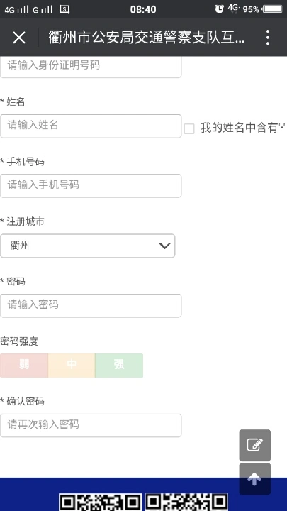Tap the alarm clock status icon
287x511 pixels.
219,9
